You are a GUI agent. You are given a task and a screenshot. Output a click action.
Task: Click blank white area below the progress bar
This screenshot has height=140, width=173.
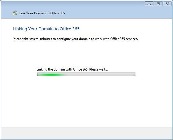(86, 102)
